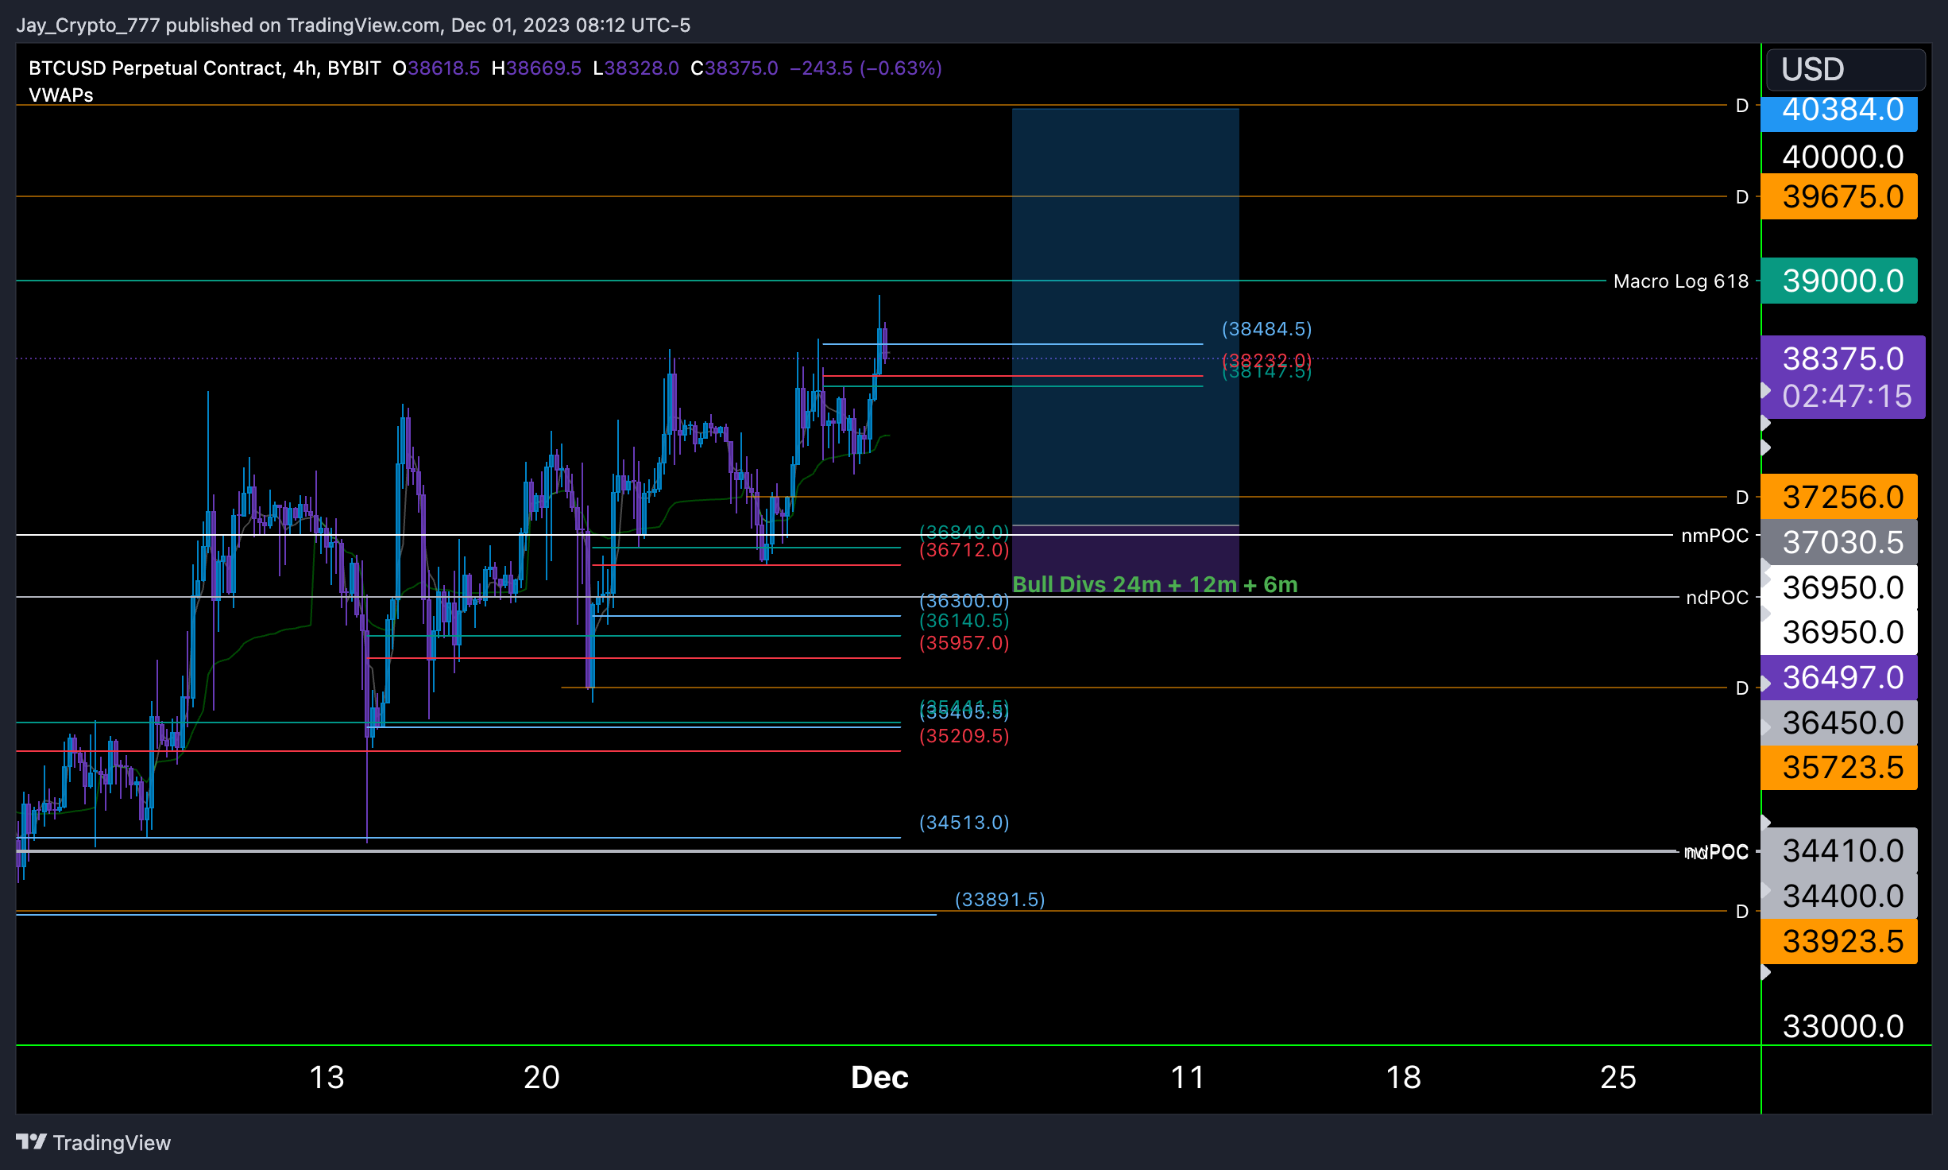Select the (35209.5) red level label
The image size is (1948, 1170).
point(964,736)
